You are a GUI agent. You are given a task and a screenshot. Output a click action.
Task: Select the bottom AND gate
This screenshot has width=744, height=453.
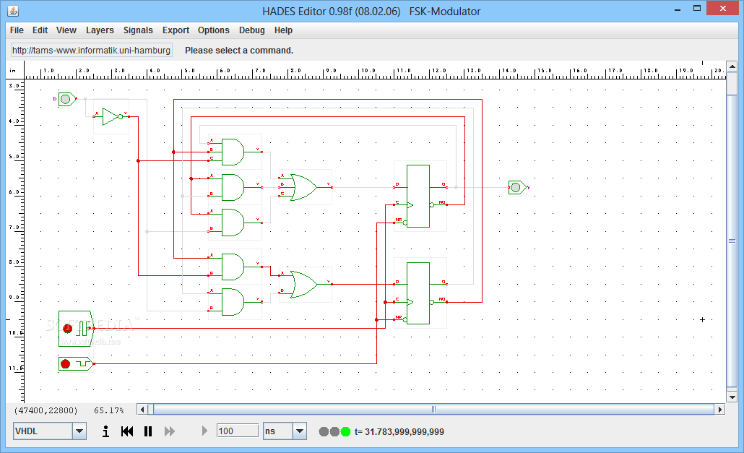(233, 302)
